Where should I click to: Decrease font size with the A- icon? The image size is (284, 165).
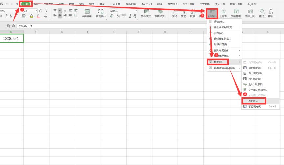[x=46, y=11]
